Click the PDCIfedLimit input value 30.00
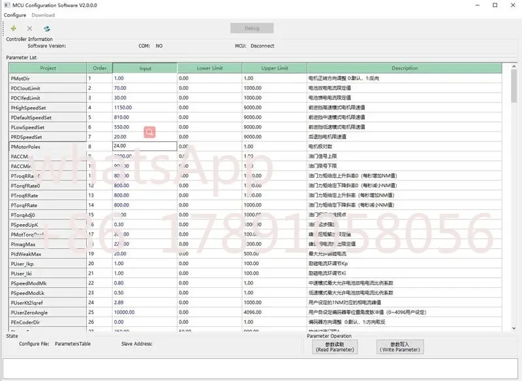This screenshot has height=381, width=522. tap(120, 98)
